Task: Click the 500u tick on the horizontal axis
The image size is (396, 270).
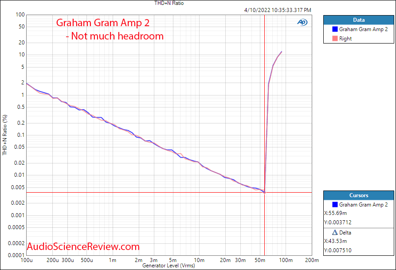Action: tap(87, 260)
